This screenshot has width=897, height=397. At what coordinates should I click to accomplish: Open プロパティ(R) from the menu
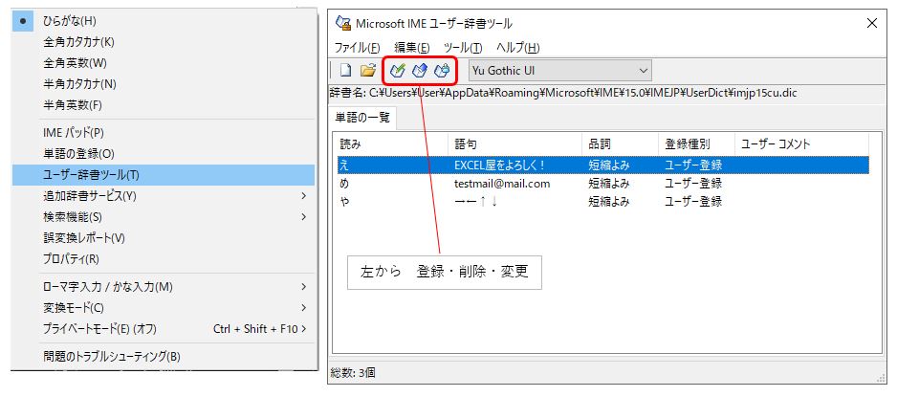click(x=163, y=259)
